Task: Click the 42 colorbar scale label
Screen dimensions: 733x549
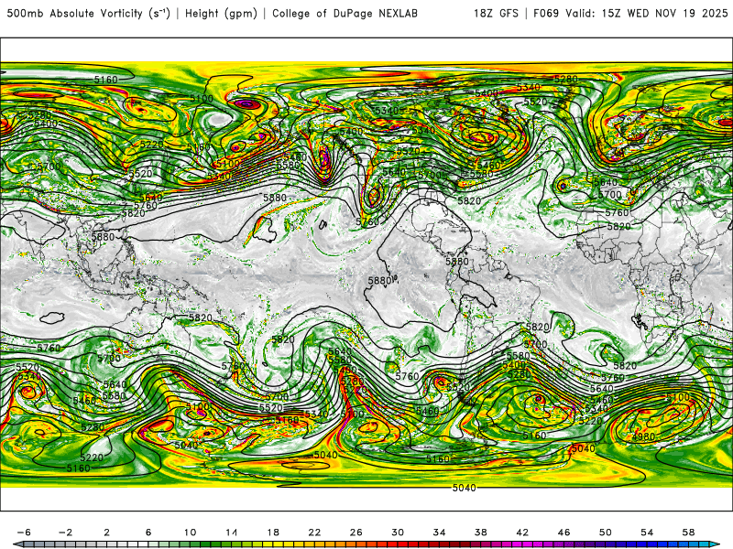Action: (522, 533)
